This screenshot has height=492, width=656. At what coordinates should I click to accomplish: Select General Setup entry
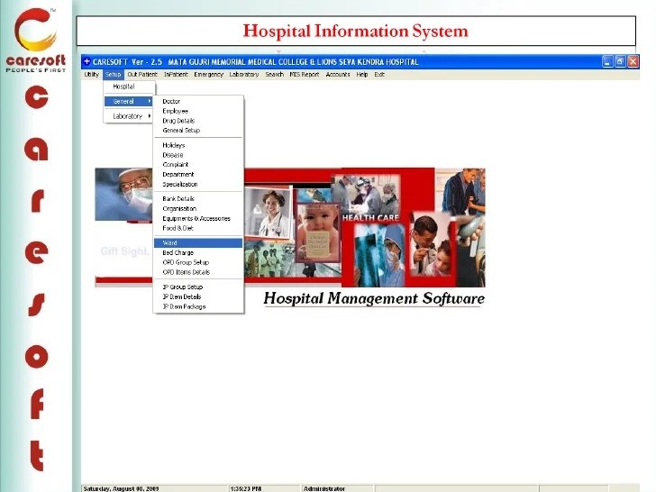click(198, 130)
